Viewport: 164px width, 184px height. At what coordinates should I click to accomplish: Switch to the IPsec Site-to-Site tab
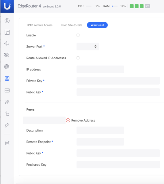pyautogui.click(x=72, y=25)
